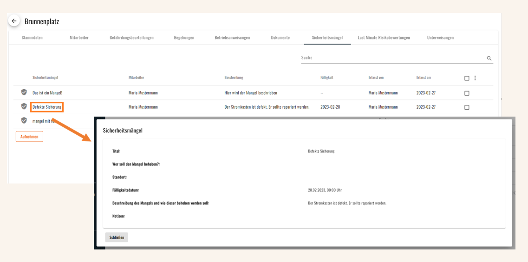Go back using the arrow beside Brunnenplatz
Viewport: 528px width, 262px height.
pos(14,21)
